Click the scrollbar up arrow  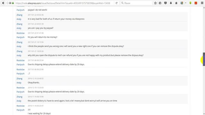(204, 8)
